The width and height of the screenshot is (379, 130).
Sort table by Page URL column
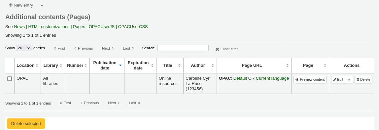[x=254, y=65]
